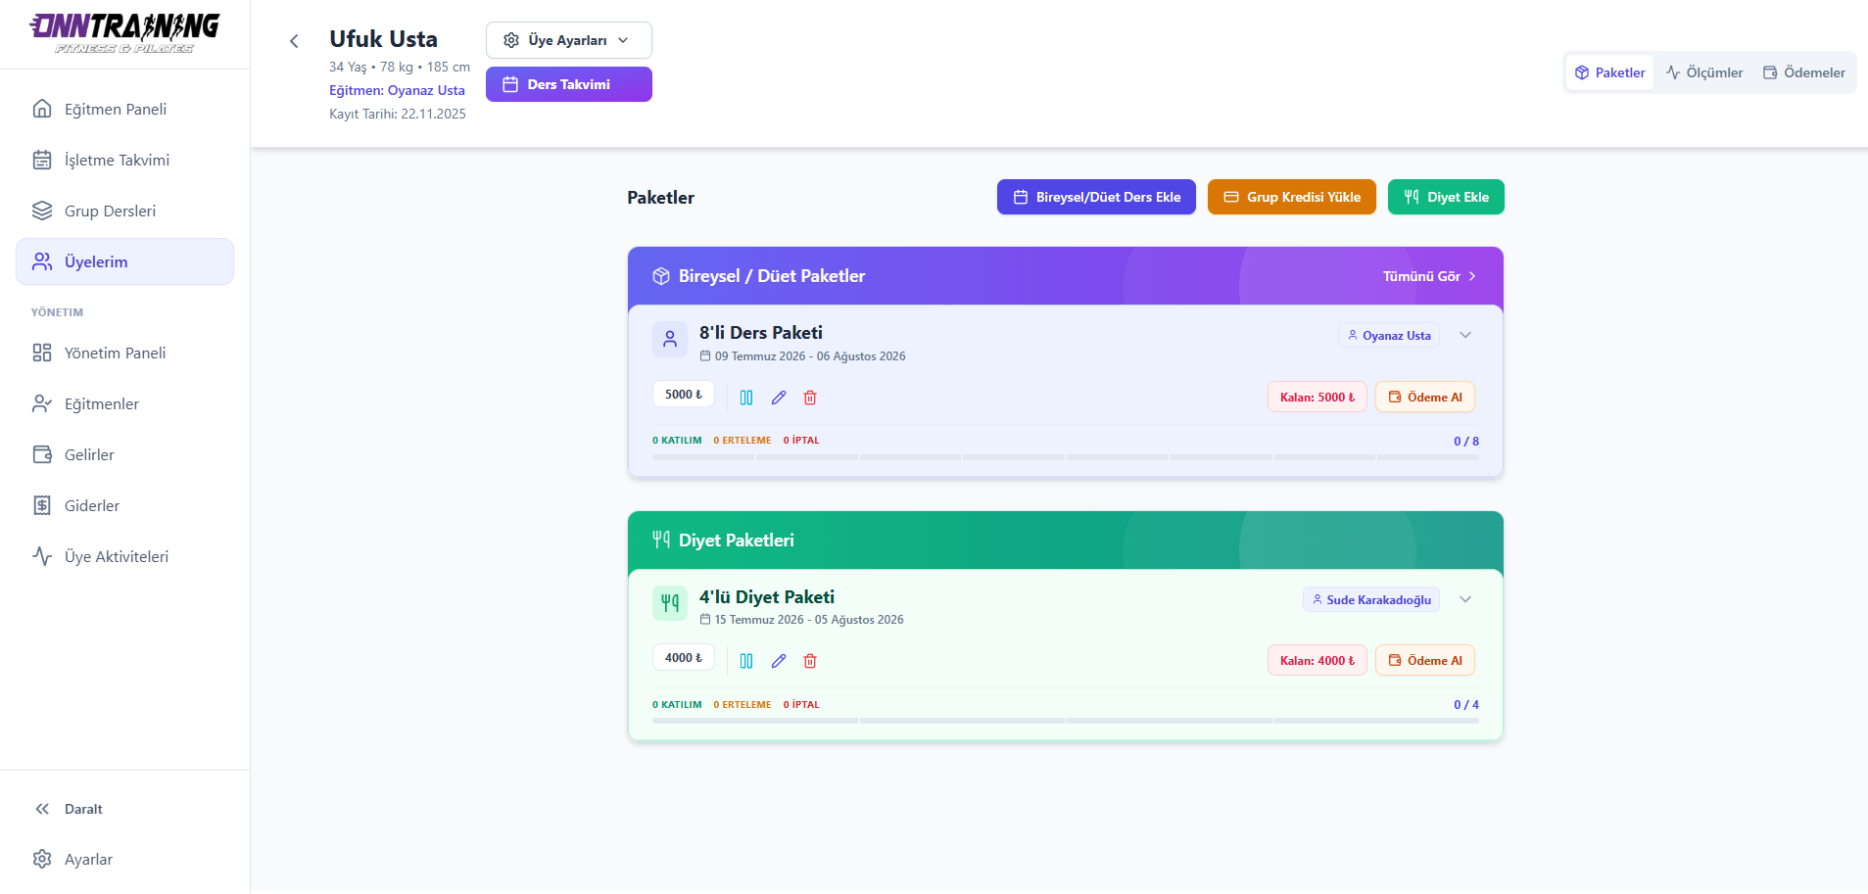Pause the 8'li Ders Paketi
Viewport: 1868px width, 894px height.
tap(746, 398)
